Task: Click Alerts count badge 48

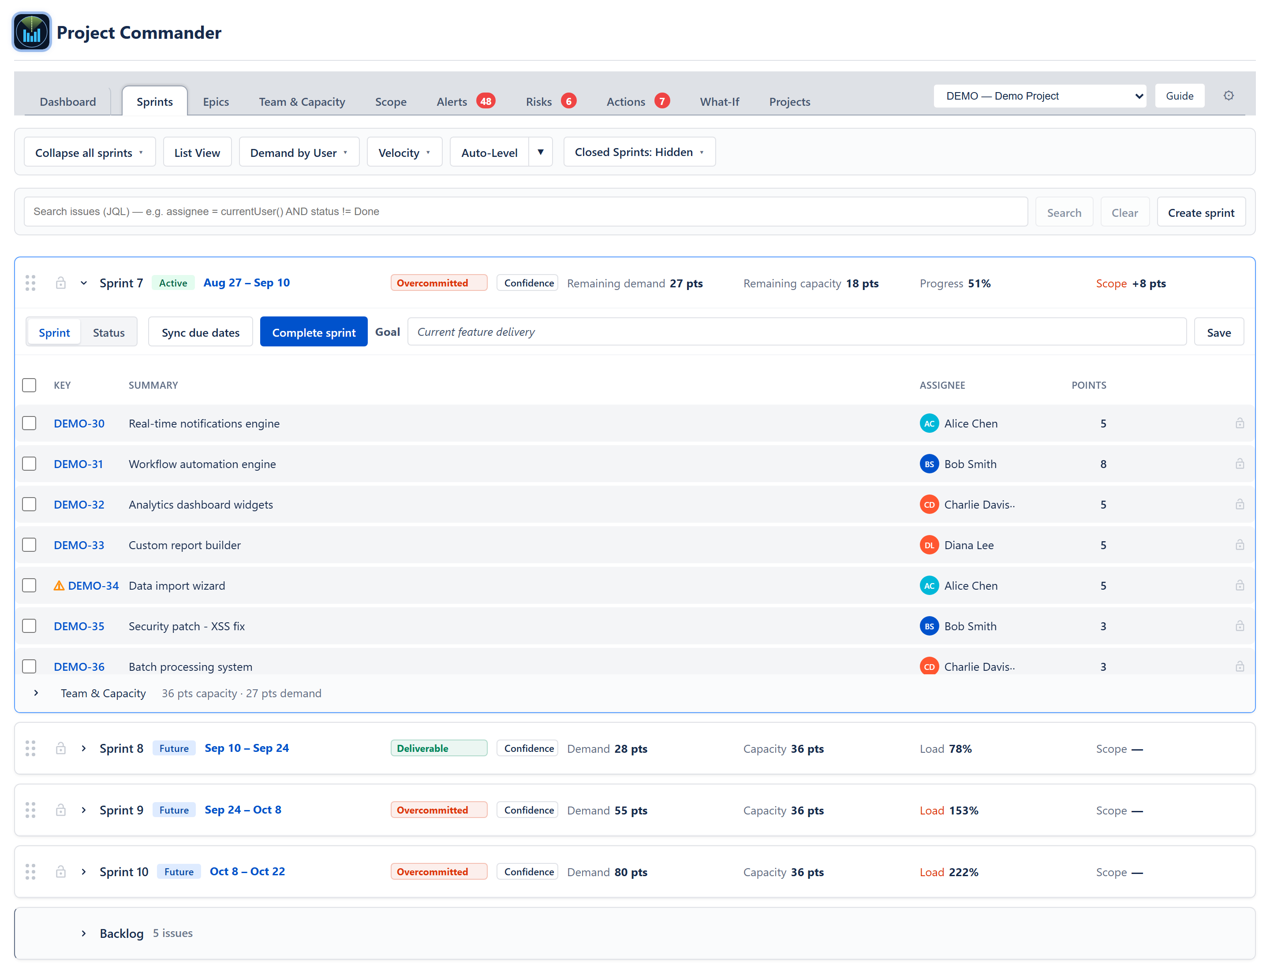Action: pos(486,101)
